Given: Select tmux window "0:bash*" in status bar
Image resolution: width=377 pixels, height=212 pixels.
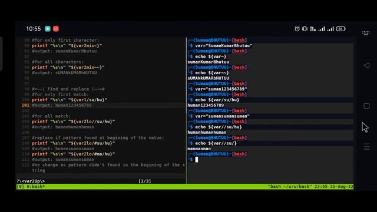Looking at the screenshot, I should [x=35, y=187].
